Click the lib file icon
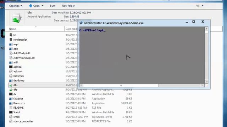 pos(11,35)
